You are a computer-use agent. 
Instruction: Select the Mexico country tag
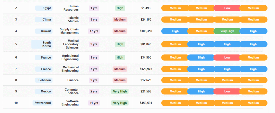pos(44,92)
